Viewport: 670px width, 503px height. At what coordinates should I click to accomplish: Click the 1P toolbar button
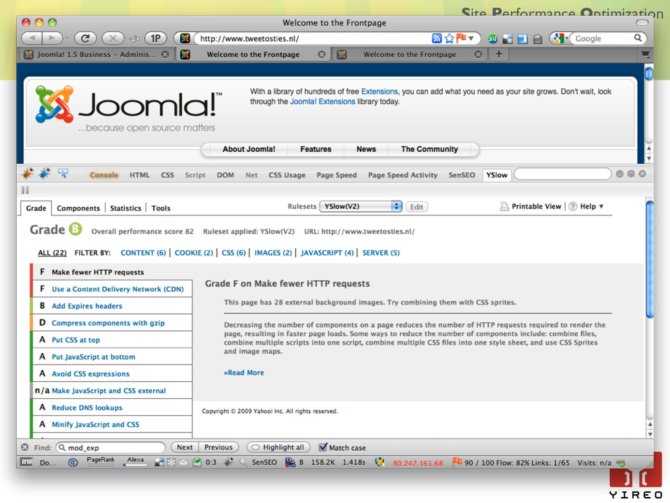tap(155, 39)
